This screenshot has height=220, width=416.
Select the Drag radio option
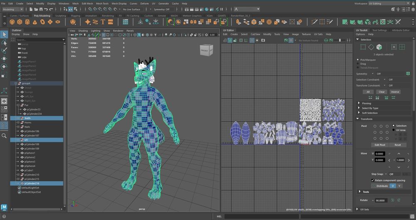358,64
